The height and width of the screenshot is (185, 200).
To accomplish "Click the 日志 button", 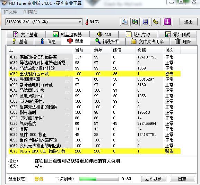I will pyautogui.click(x=182, y=179).
